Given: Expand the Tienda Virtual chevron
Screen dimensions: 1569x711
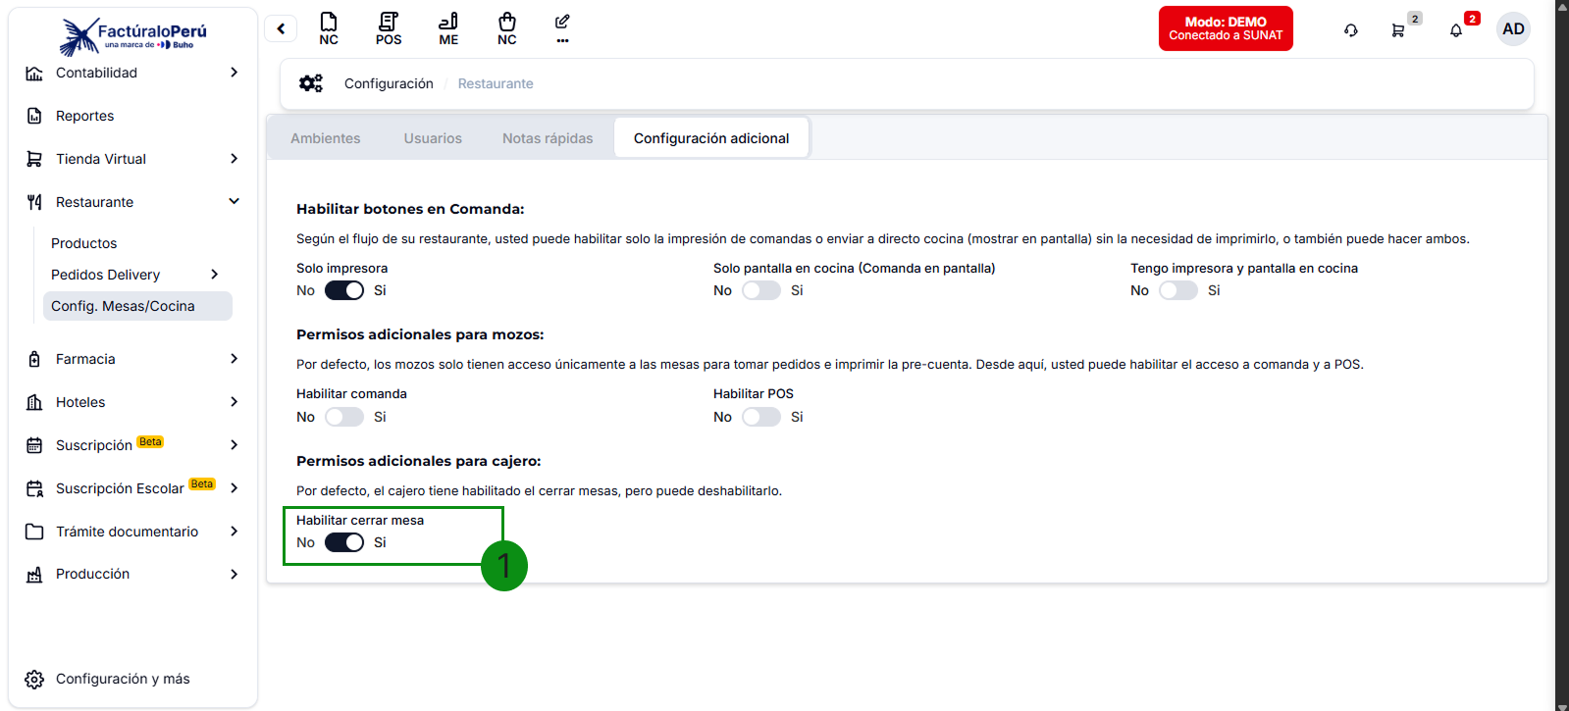Looking at the screenshot, I should (234, 159).
